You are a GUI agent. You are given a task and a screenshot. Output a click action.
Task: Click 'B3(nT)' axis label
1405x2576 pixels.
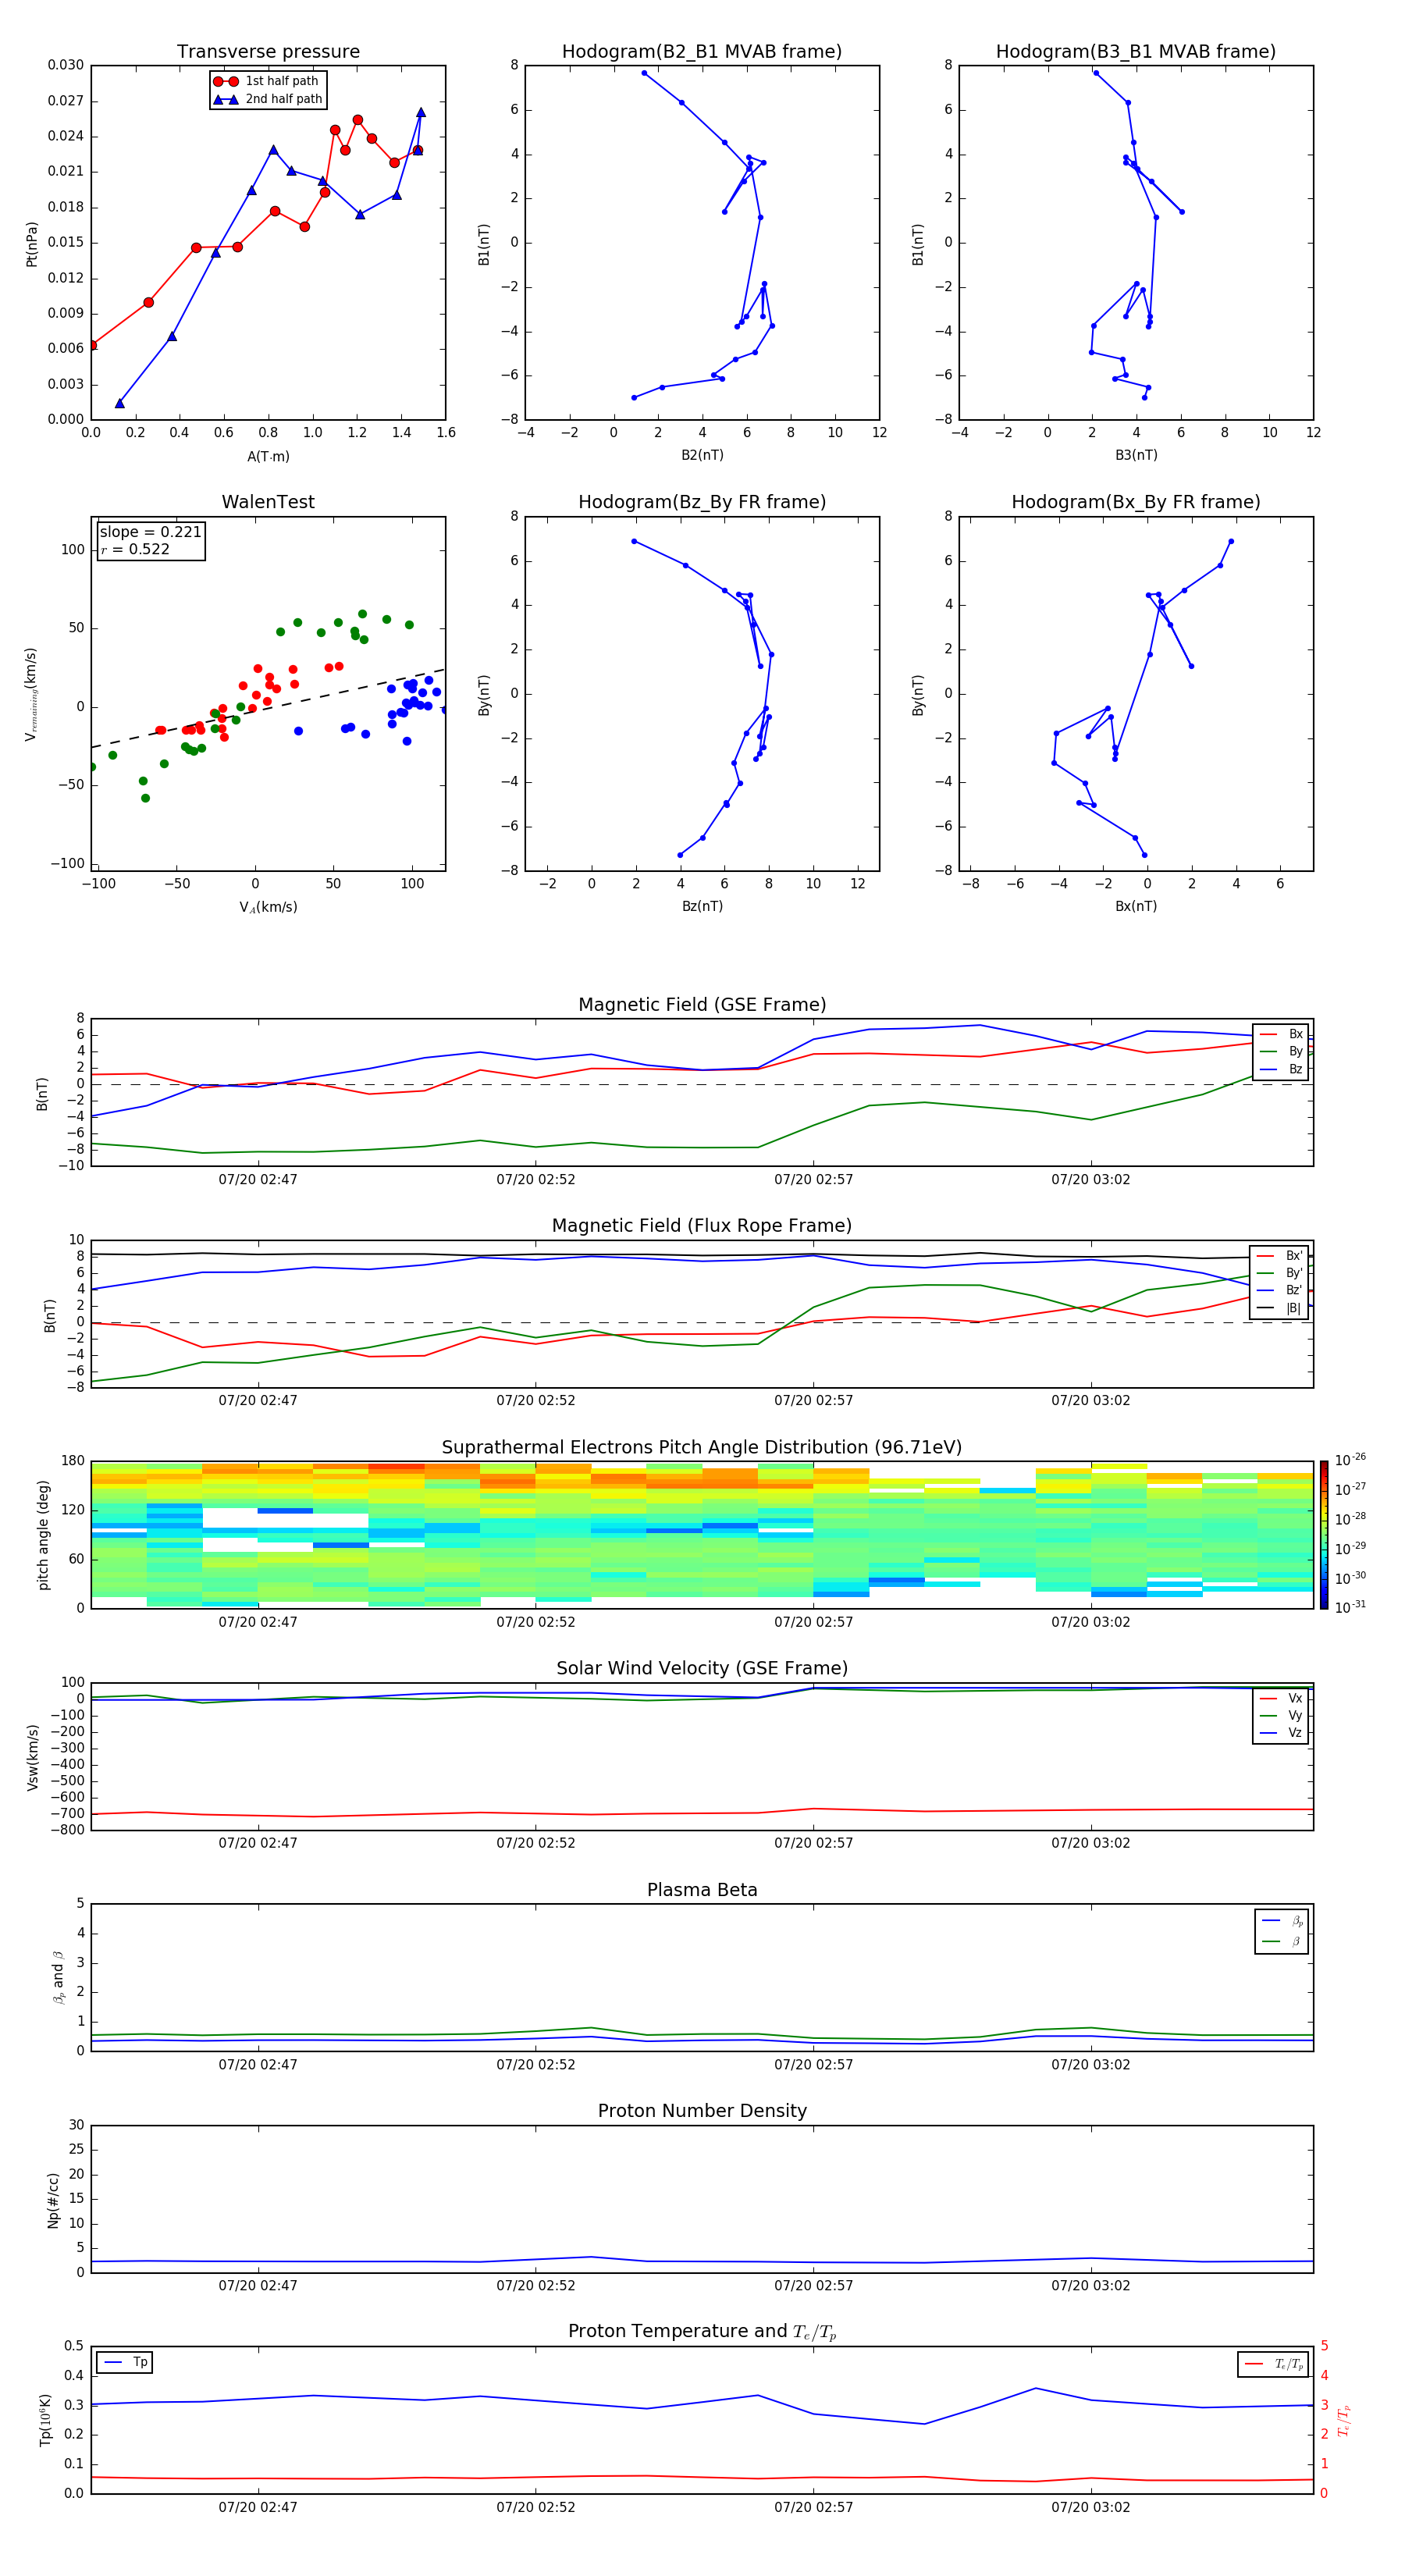click(x=1136, y=455)
